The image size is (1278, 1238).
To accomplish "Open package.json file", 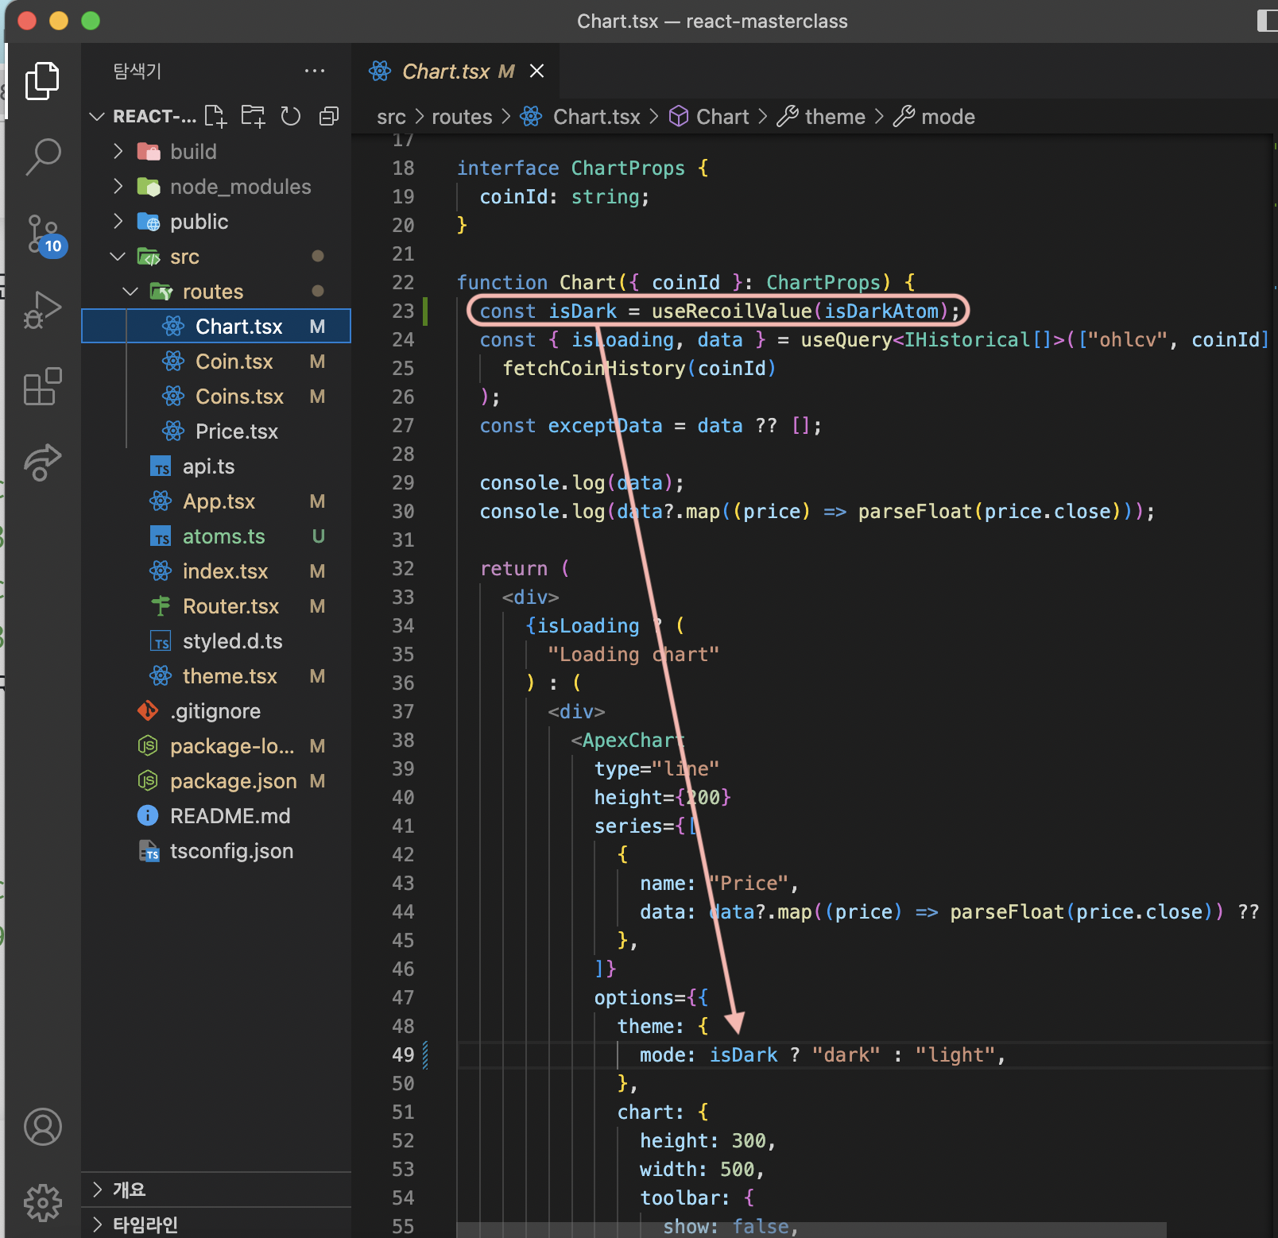I will [x=233, y=781].
